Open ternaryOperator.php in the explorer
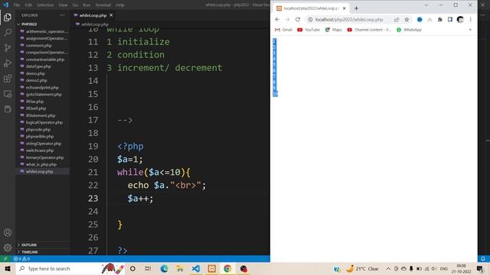This screenshot has height=275, width=490. (44, 157)
